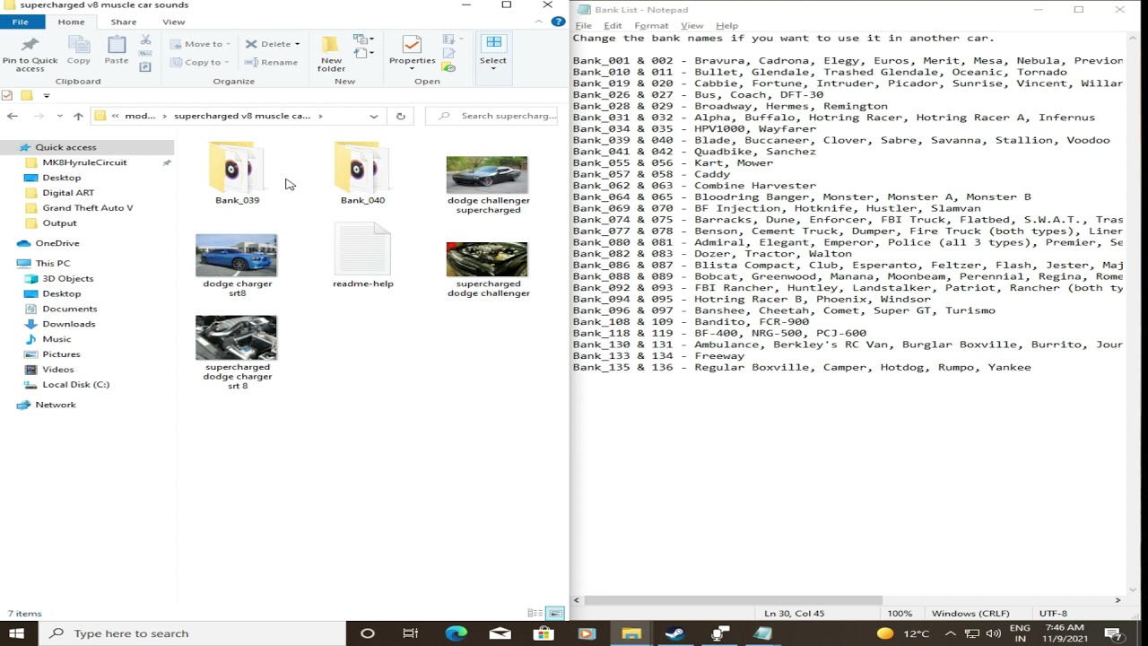
Task: Switch to the View ribbon tab
Action: pos(174,22)
